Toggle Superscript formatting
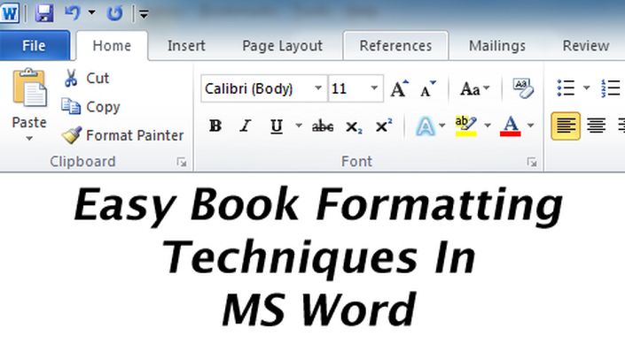Image resolution: width=625 pixels, height=351 pixels. [384, 126]
